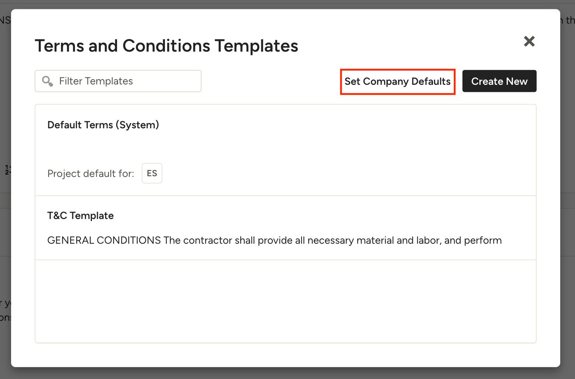Viewport: 575px width, 379px height.
Task: Click the magnifying glass search icon
Action: tap(48, 81)
